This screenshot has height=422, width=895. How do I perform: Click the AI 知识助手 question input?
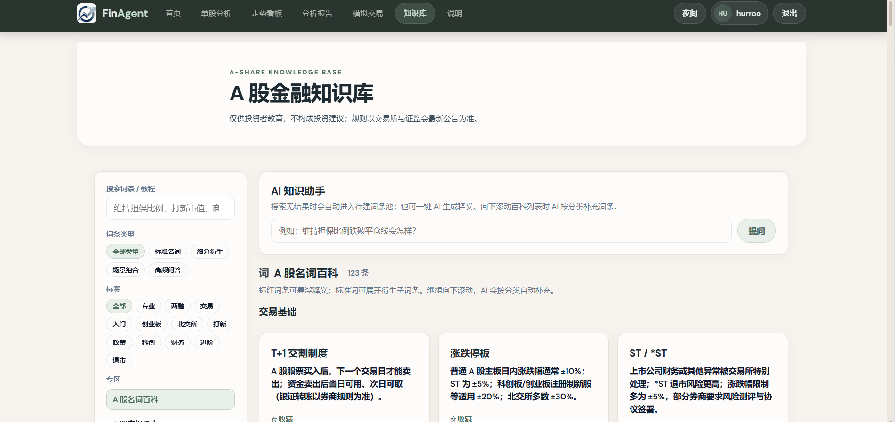click(x=501, y=231)
